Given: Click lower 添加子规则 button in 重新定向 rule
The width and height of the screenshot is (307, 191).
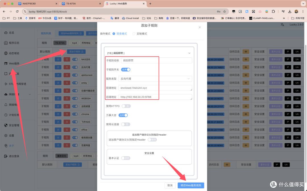Looking at the screenshot, I should 72,165.
